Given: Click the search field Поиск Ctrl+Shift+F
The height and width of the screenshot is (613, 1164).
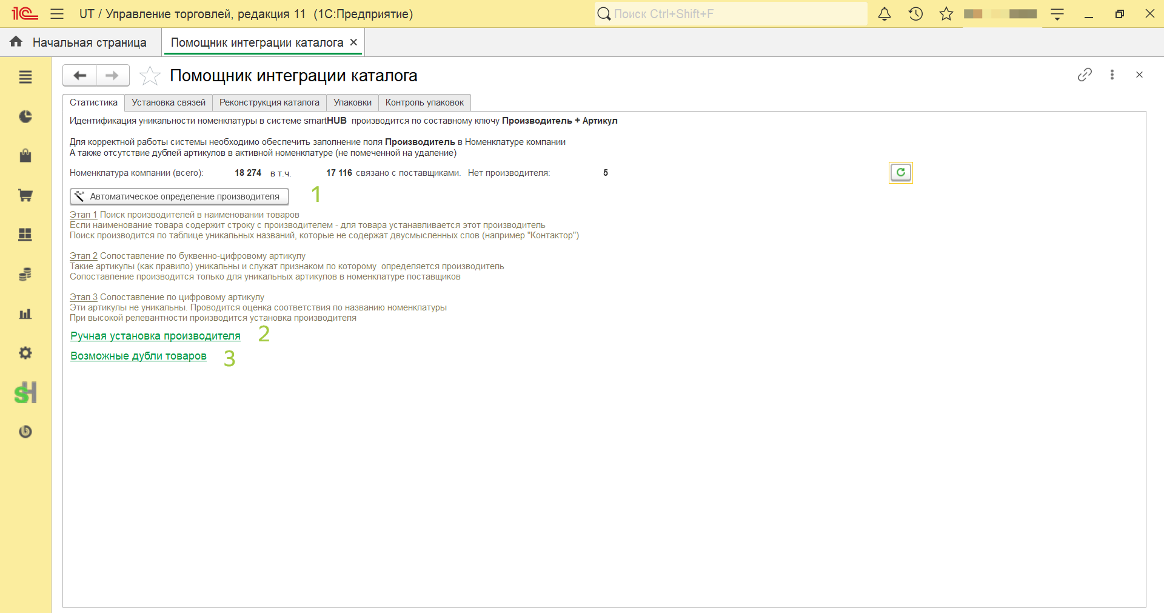Looking at the screenshot, I should point(731,14).
